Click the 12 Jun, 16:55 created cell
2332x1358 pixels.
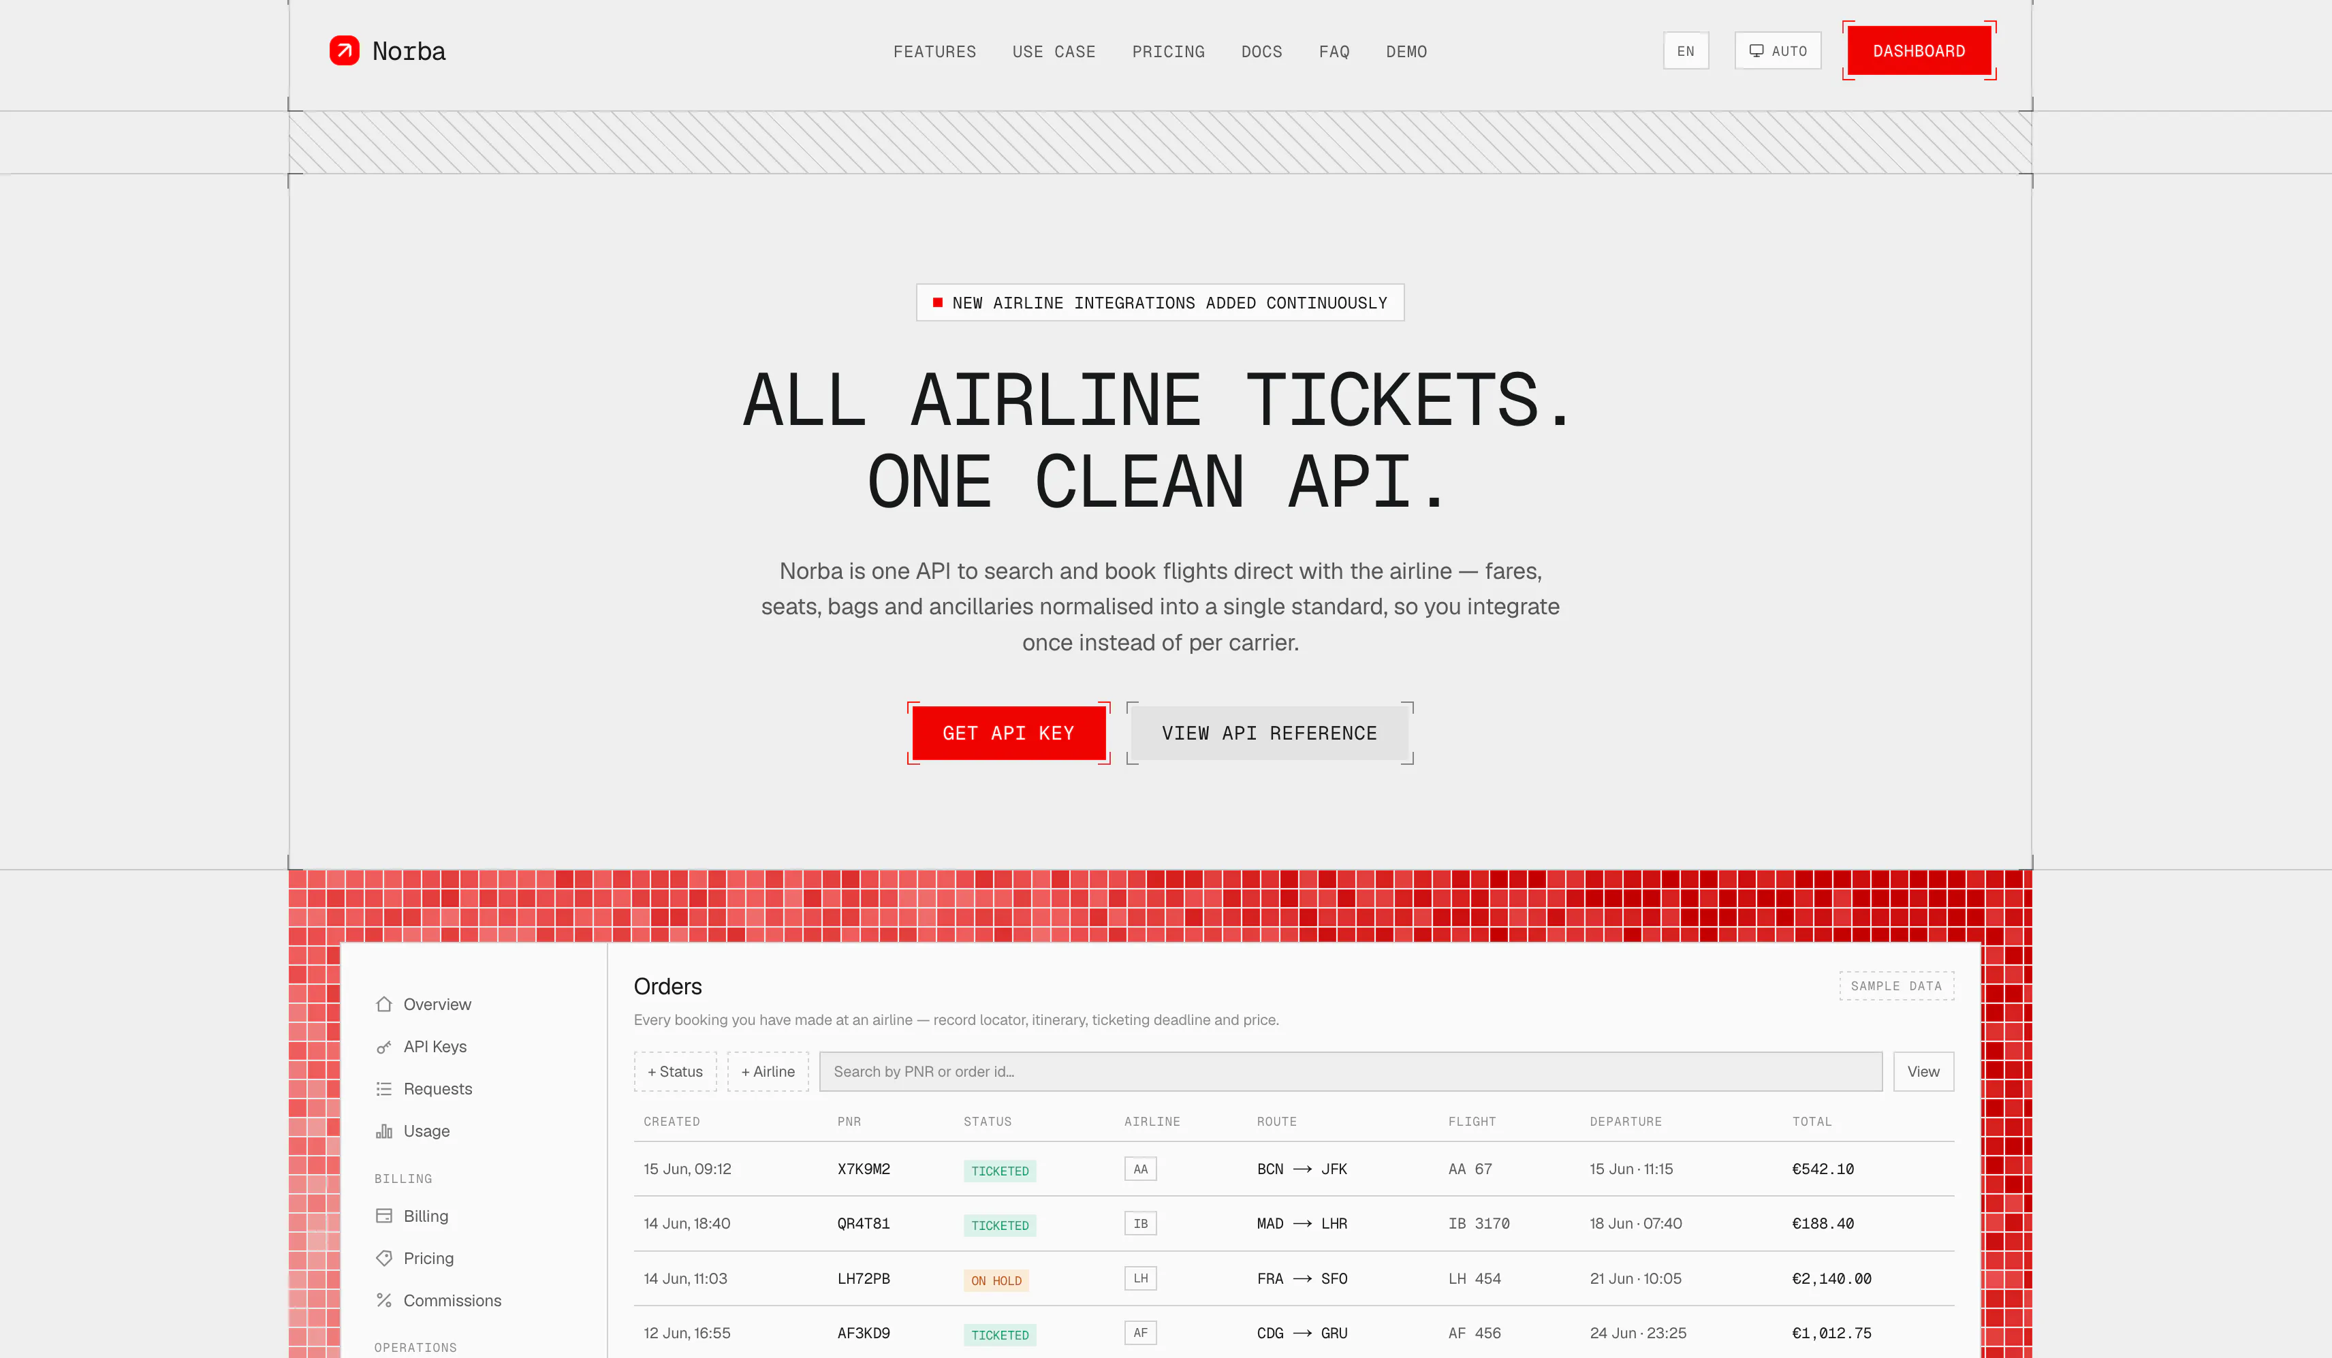687,1333
